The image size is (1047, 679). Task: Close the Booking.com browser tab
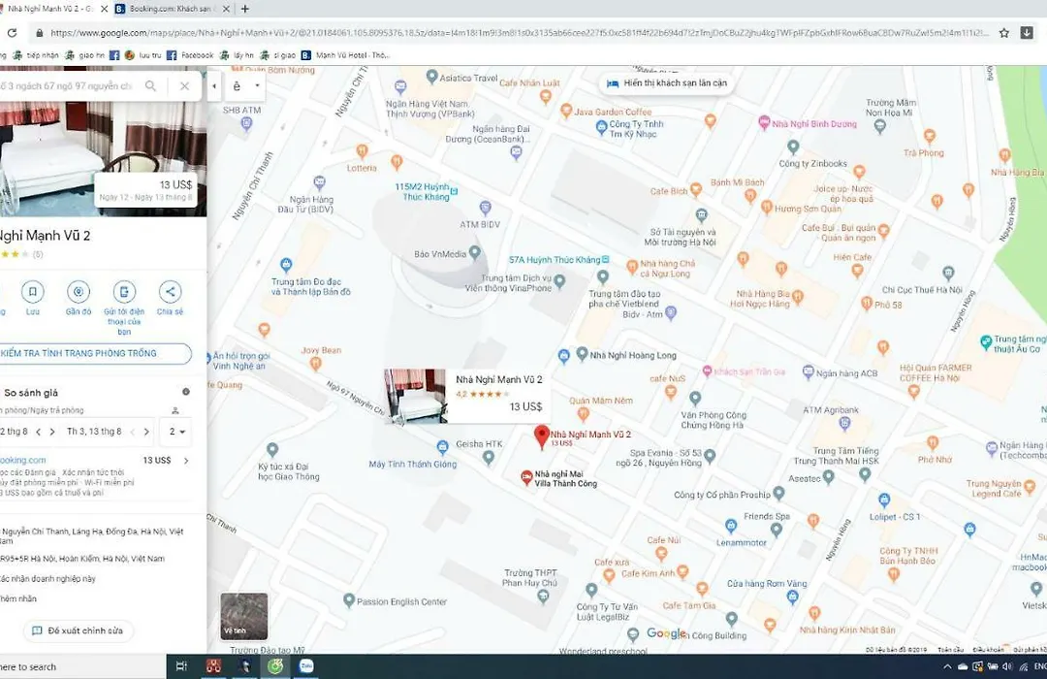point(226,9)
